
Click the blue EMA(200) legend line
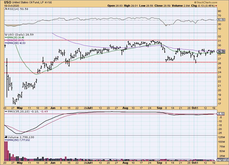point(6,43)
